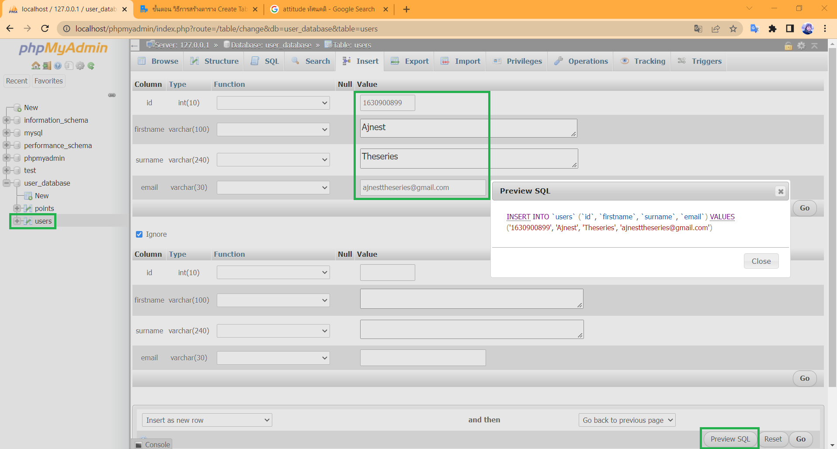Open 'Go back to previous page' dropdown
Screen dimensions: 837x449
[x=627, y=420]
